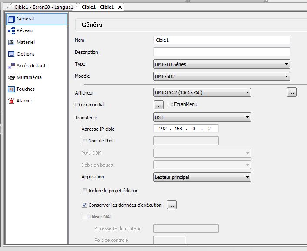Select the Touches F1 key icon
Screen dimensions: 307x251
click(x=12, y=89)
